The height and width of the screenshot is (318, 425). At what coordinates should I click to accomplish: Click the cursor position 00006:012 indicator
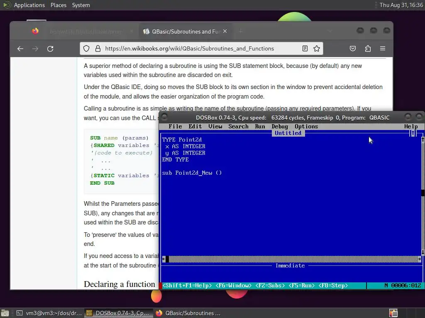pyautogui.click(x=406, y=286)
